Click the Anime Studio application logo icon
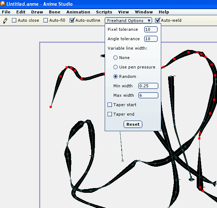 3,4
